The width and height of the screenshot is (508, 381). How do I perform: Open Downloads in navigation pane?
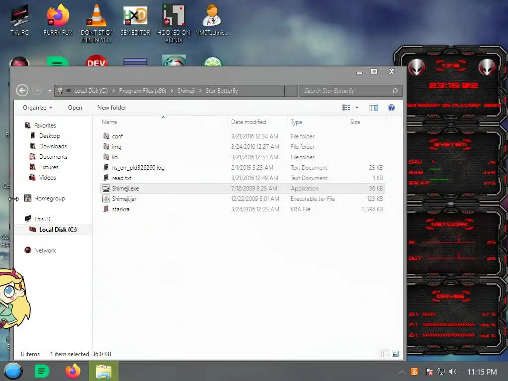pyautogui.click(x=53, y=146)
